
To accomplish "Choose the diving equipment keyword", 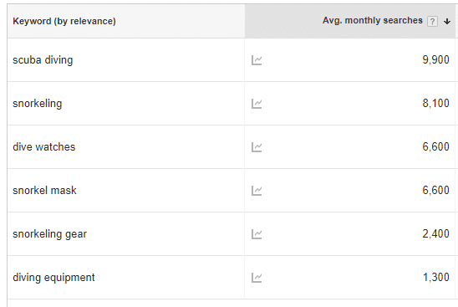I will point(53,278).
